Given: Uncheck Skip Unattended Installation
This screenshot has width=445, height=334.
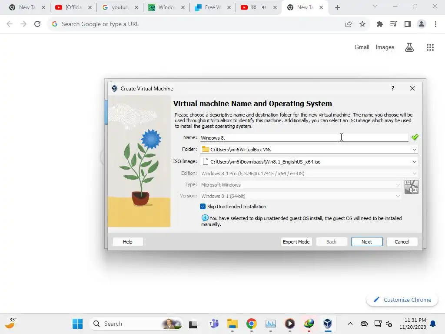Looking at the screenshot, I should [203, 207].
